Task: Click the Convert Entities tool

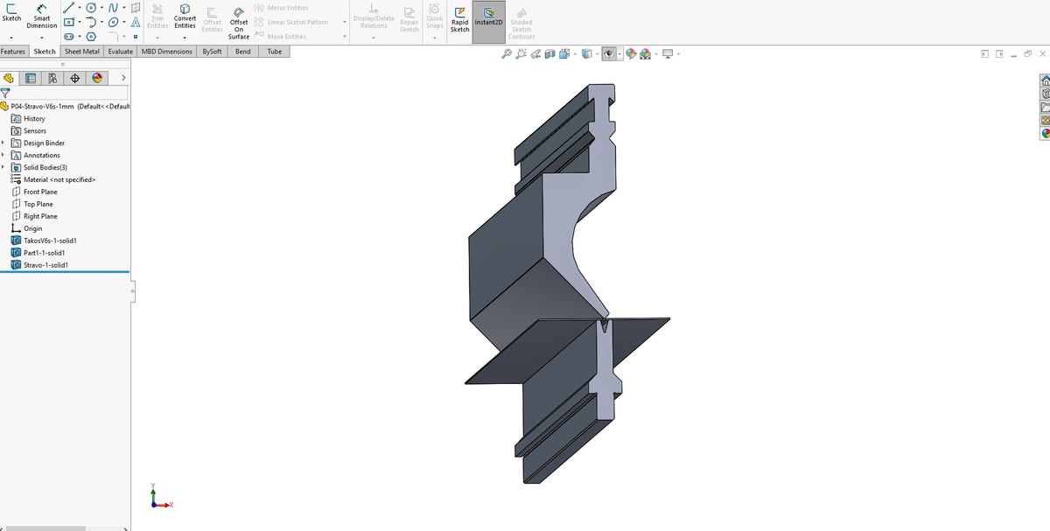Action: [185, 15]
